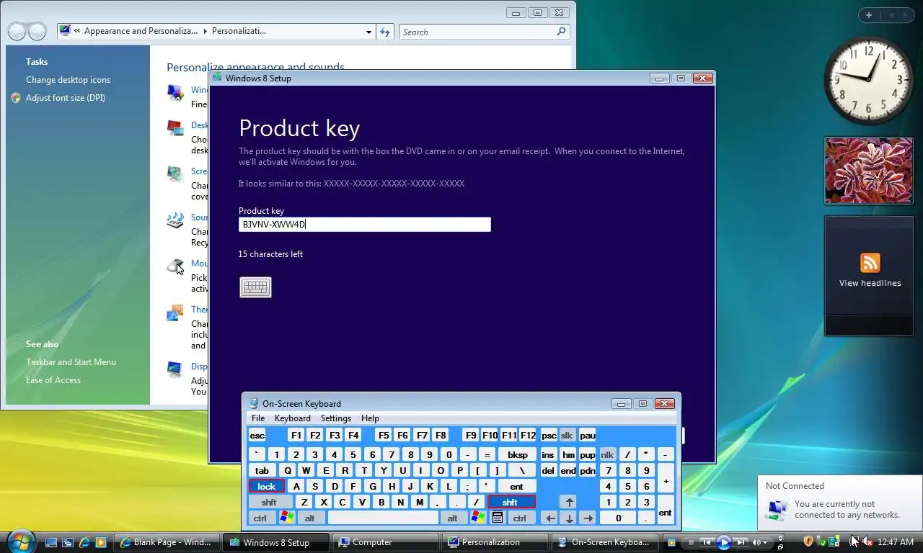The image size is (923, 553).
Task: Open Taskbar and Start Menu link
Action: coord(71,362)
